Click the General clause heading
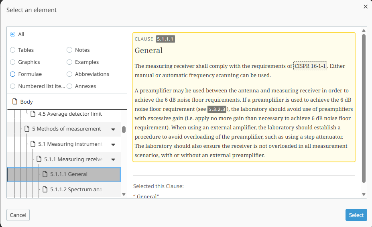 [149, 51]
